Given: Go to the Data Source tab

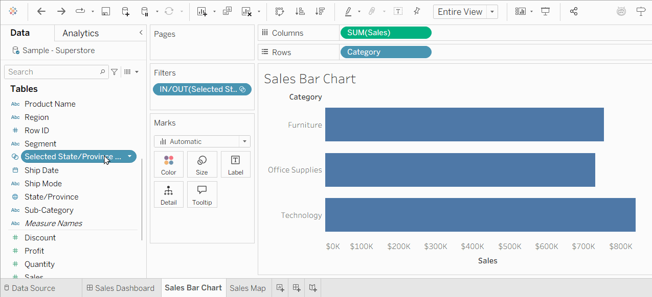Looking at the screenshot, I should 29,288.
